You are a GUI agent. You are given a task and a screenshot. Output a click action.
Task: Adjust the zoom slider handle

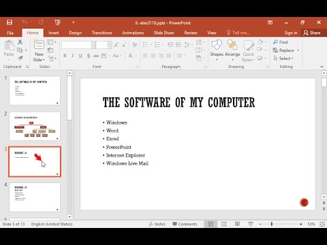click(x=272, y=224)
